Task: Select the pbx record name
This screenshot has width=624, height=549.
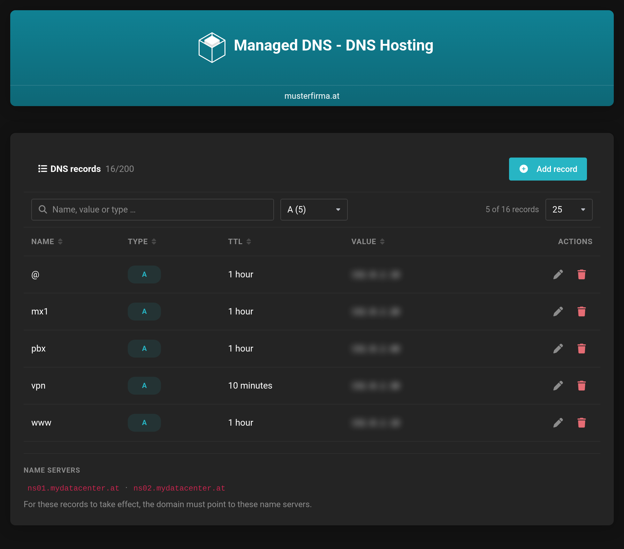Action: 38,349
